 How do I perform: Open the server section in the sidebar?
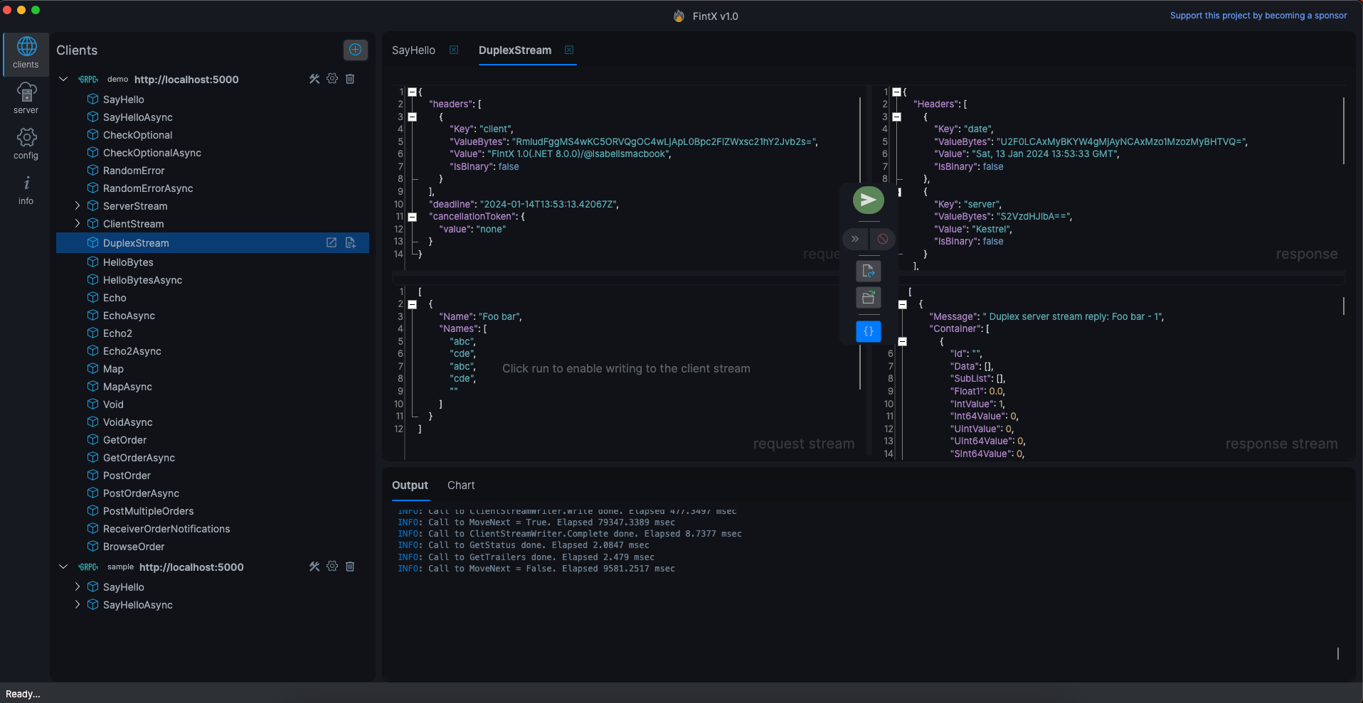point(26,99)
